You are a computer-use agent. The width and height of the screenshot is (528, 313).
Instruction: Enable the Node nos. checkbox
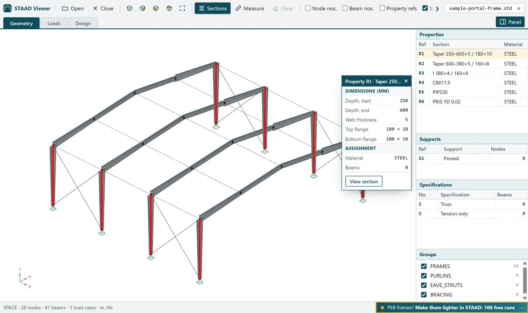pyautogui.click(x=308, y=8)
